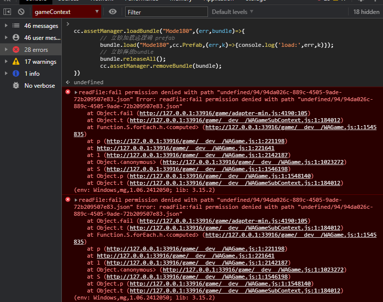Open first error's WAGame.js:1:2142187 link
This screenshot has height=302, width=383.
pyautogui.click(x=197, y=155)
